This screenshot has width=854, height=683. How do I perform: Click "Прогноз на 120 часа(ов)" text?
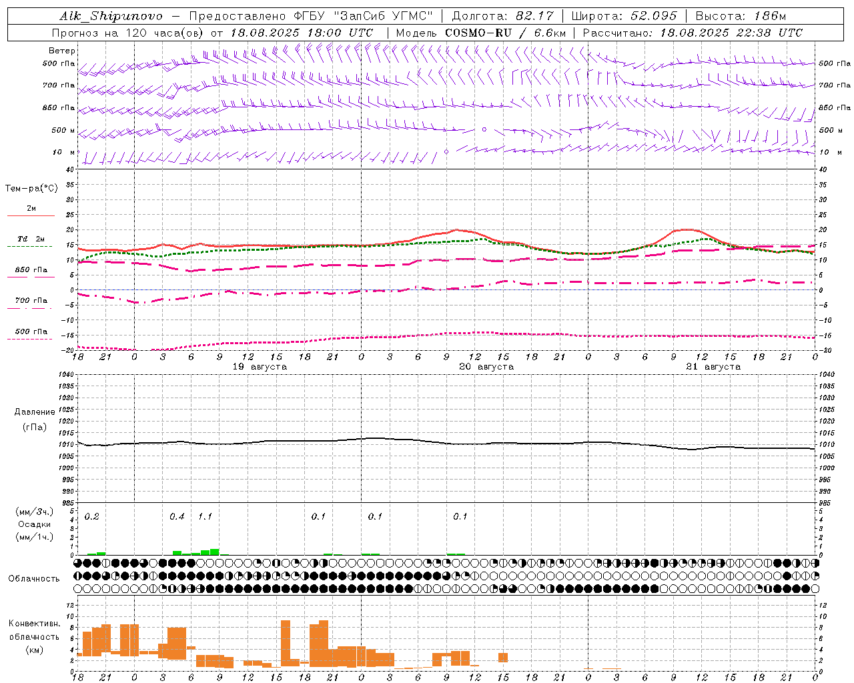click(128, 33)
